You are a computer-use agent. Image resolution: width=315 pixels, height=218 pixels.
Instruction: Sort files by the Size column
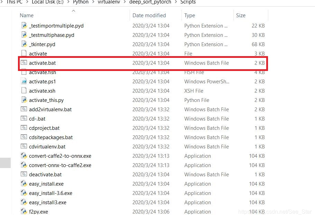(241, 15)
